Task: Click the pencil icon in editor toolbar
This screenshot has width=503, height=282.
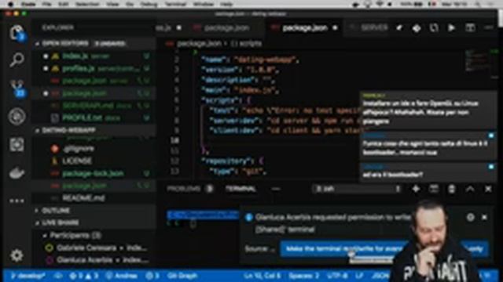Action: point(399,28)
